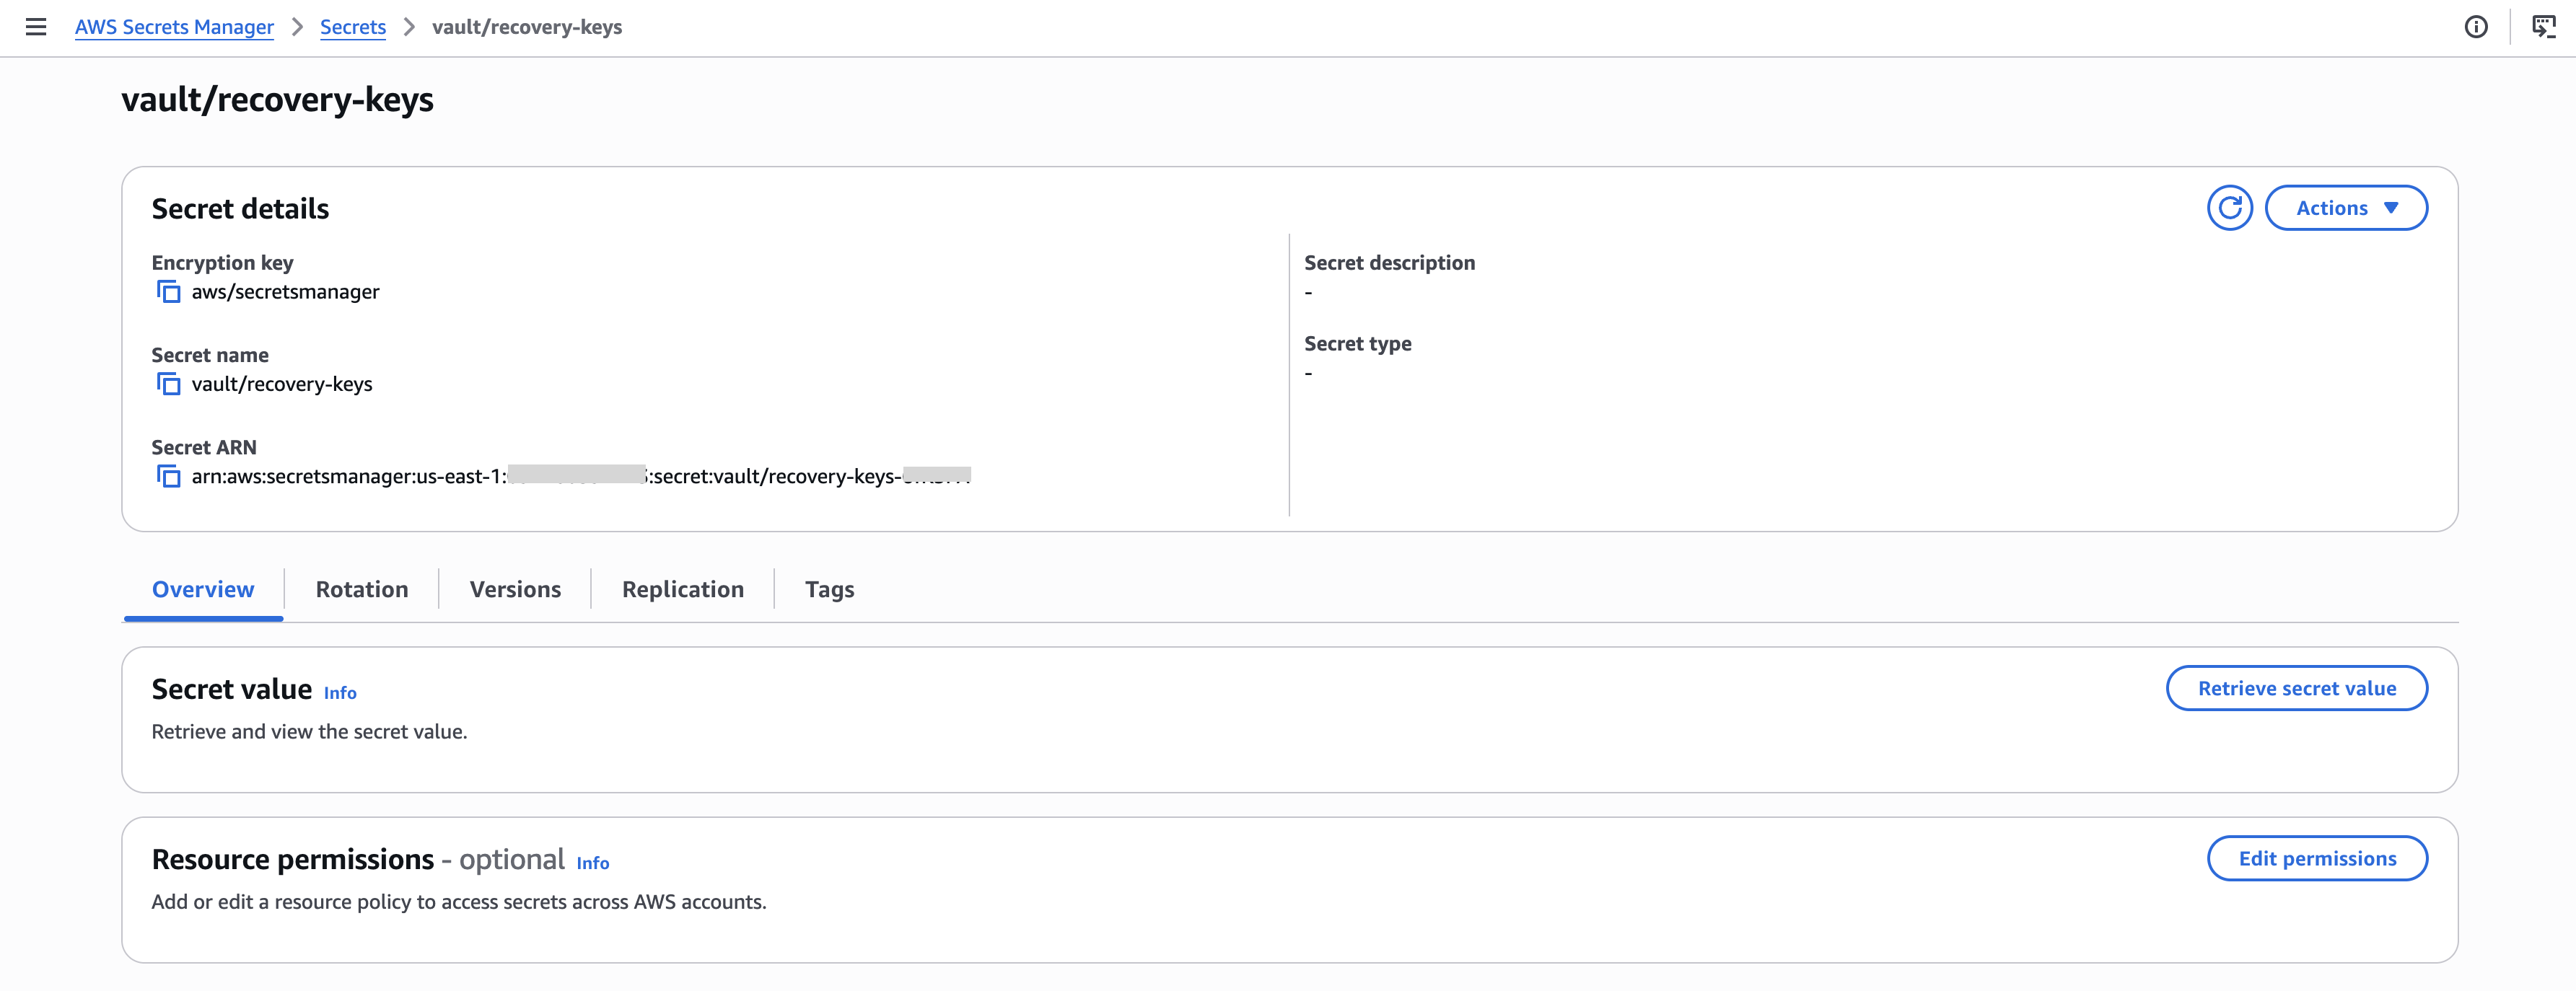
Task: Copy the Secret ARN
Action: coord(168,476)
